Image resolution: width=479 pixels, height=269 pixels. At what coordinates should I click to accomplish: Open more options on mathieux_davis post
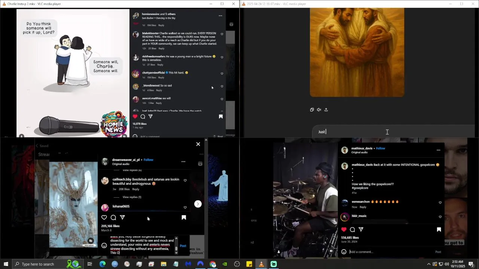click(x=438, y=150)
